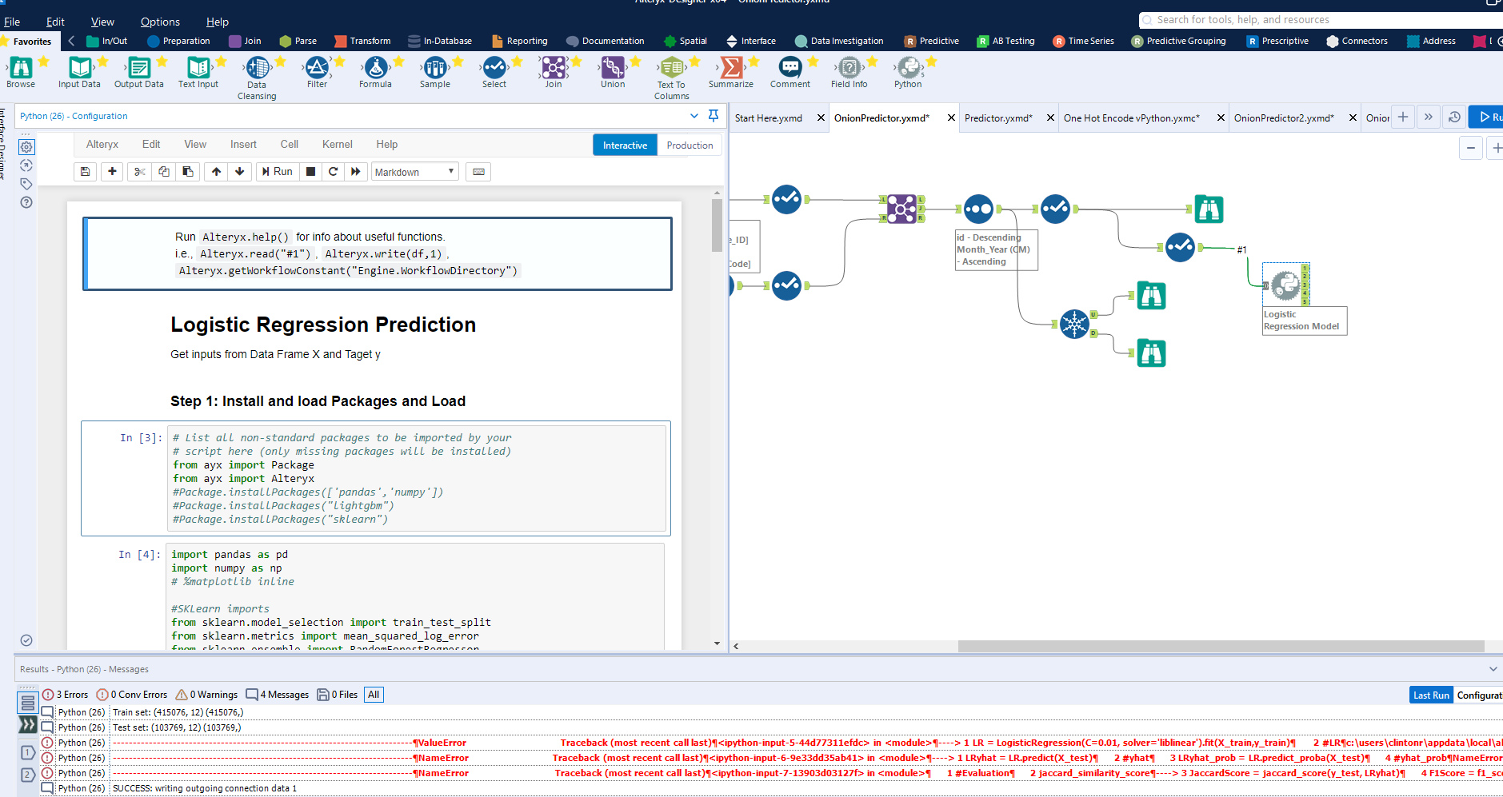Cut selected cells with scissors icon
The height and width of the screenshot is (797, 1503).
tap(140, 172)
